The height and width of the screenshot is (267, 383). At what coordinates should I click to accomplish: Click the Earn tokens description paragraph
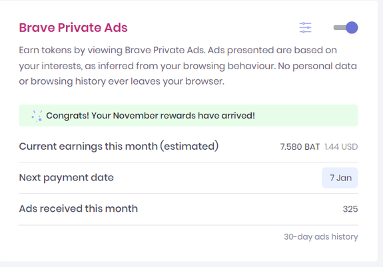coord(188,66)
